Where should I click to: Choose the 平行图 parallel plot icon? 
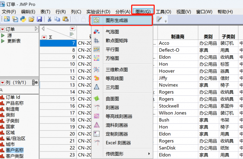[96, 49]
